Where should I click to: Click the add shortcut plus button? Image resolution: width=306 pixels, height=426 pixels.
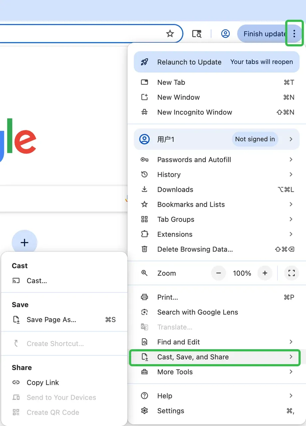[x=25, y=243]
